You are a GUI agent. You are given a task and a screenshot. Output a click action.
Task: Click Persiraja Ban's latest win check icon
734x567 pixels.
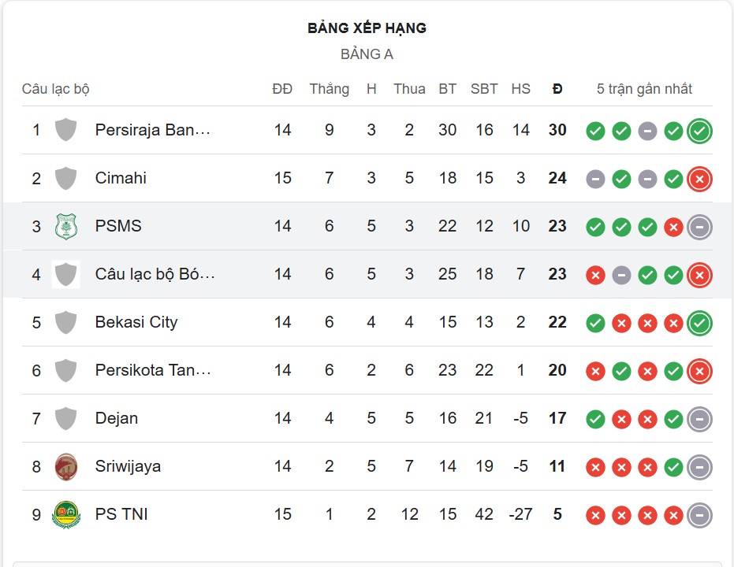click(699, 131)
